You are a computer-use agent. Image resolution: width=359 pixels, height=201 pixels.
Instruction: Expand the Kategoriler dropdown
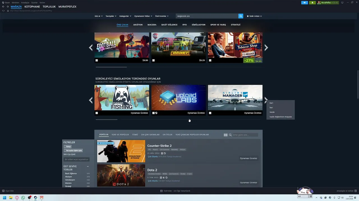[125, 16]
